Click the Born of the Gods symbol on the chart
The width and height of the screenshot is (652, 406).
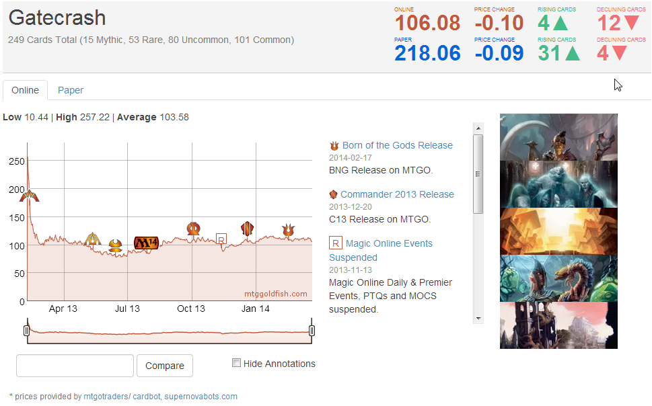coord(288,231)
